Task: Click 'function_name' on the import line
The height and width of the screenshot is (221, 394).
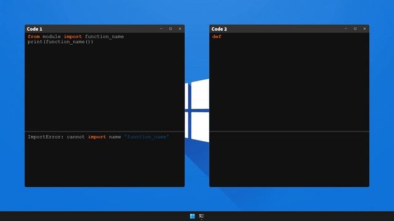Action: tap(104, 37)
